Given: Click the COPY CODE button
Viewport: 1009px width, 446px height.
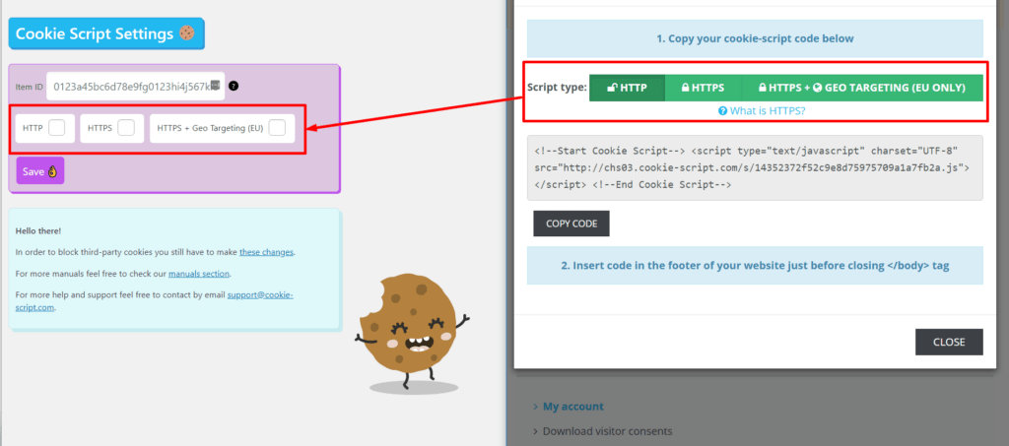Looking at the screenshot, I should (x=572, y=223).
